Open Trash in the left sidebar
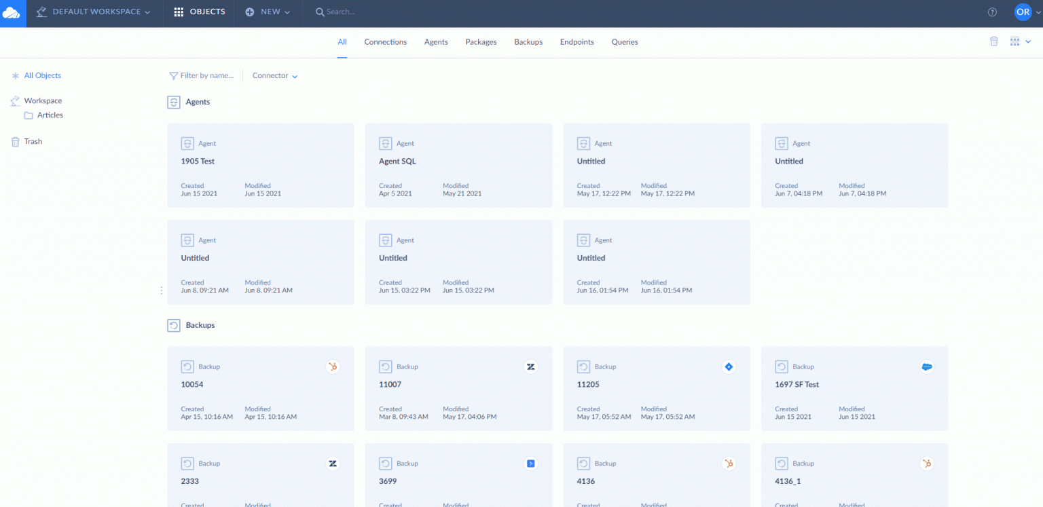The image size is (1043, 507). (33, 142)
